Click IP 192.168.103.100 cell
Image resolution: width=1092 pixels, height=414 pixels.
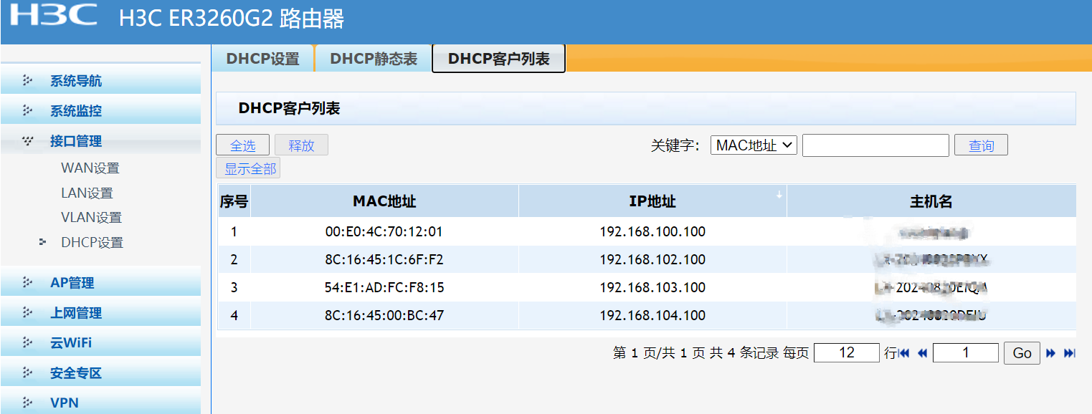(x=652, y=287)
